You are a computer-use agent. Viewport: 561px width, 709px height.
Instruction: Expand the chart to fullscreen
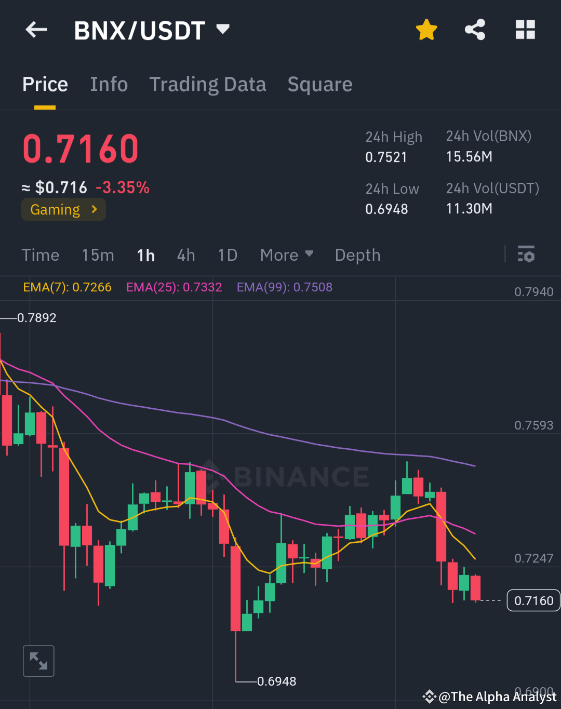[x=38, y=661]
